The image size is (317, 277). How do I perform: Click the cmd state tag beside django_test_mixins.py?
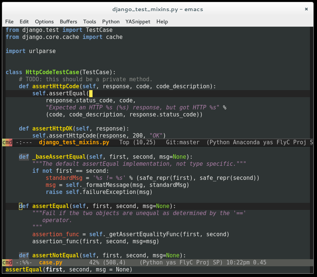(7, 142)
